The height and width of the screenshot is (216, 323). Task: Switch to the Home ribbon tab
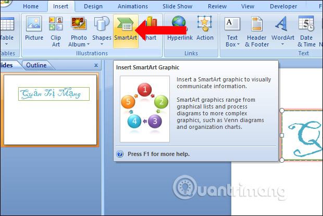(x=31, y=6)
